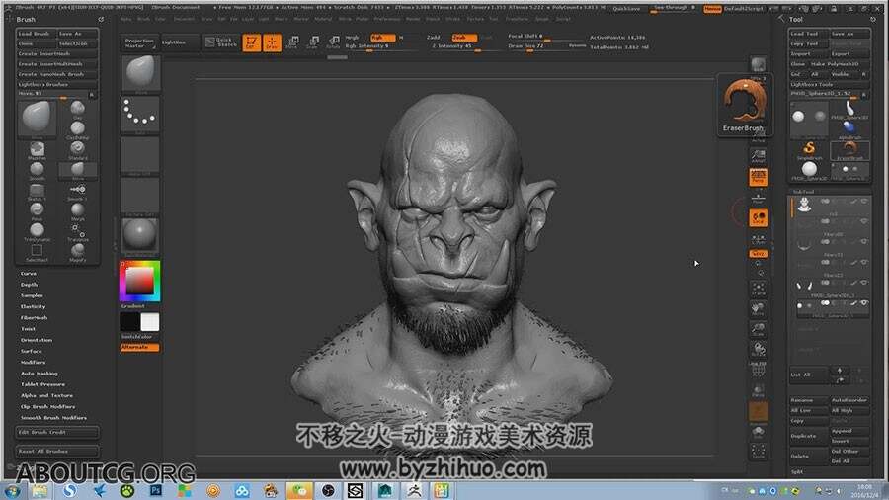
Task: Open the Preferences menu
Action: click(386, 19)
